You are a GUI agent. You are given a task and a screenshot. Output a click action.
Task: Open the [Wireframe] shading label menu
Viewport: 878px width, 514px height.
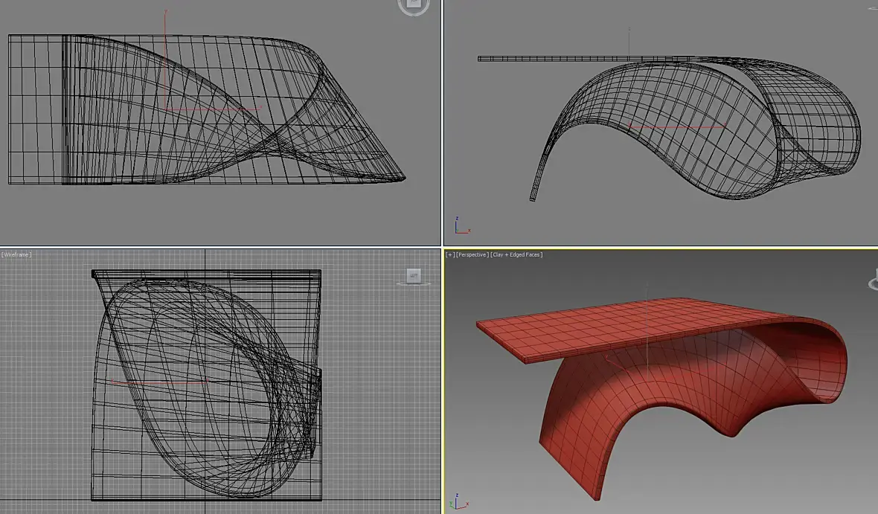point(16,254)
